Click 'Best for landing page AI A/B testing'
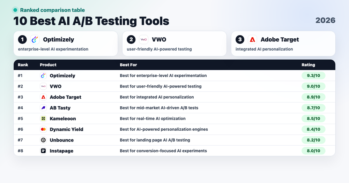The image size is (349, 183). (x=155, y=140)
